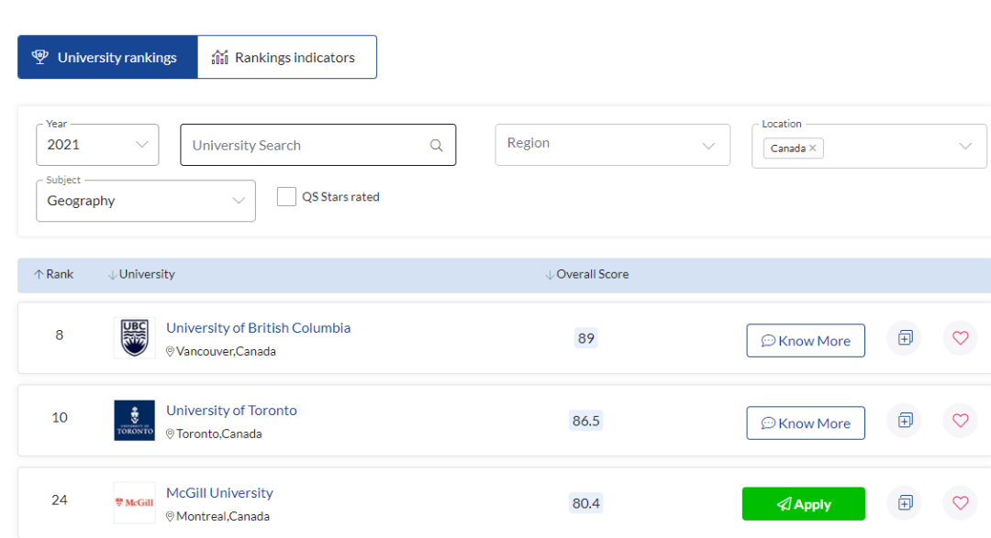Screen dimensions: 991x538
Task: Shortlist University of Toronto with heart icon
Action: (x=960, y=421)
